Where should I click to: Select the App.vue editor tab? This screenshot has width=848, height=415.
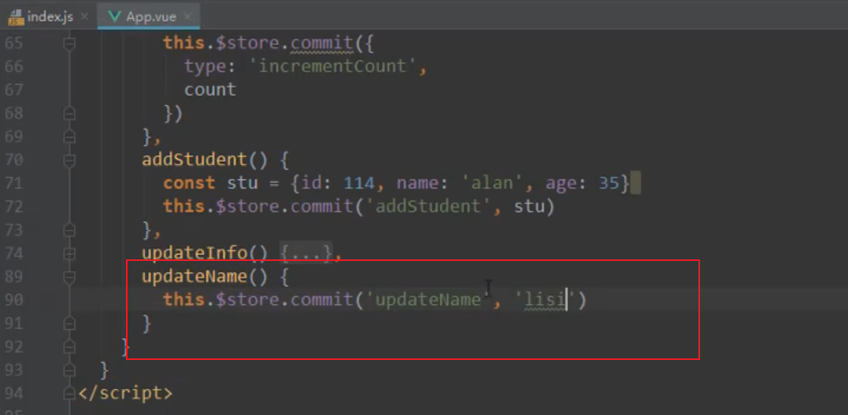pos(151,17)
